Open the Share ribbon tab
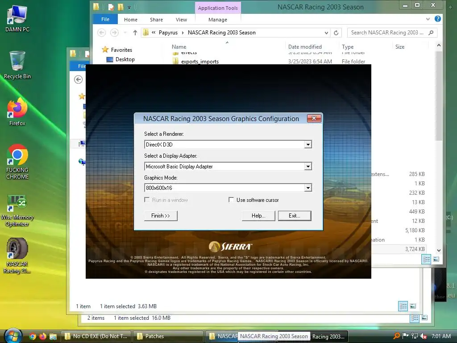The width and height of the screenshot is (457, 343). (156, 20)
